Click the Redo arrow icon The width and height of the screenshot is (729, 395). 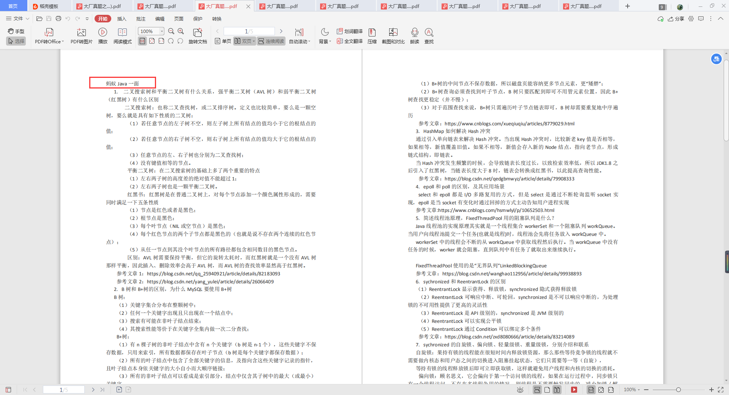[x=77, y=19]
